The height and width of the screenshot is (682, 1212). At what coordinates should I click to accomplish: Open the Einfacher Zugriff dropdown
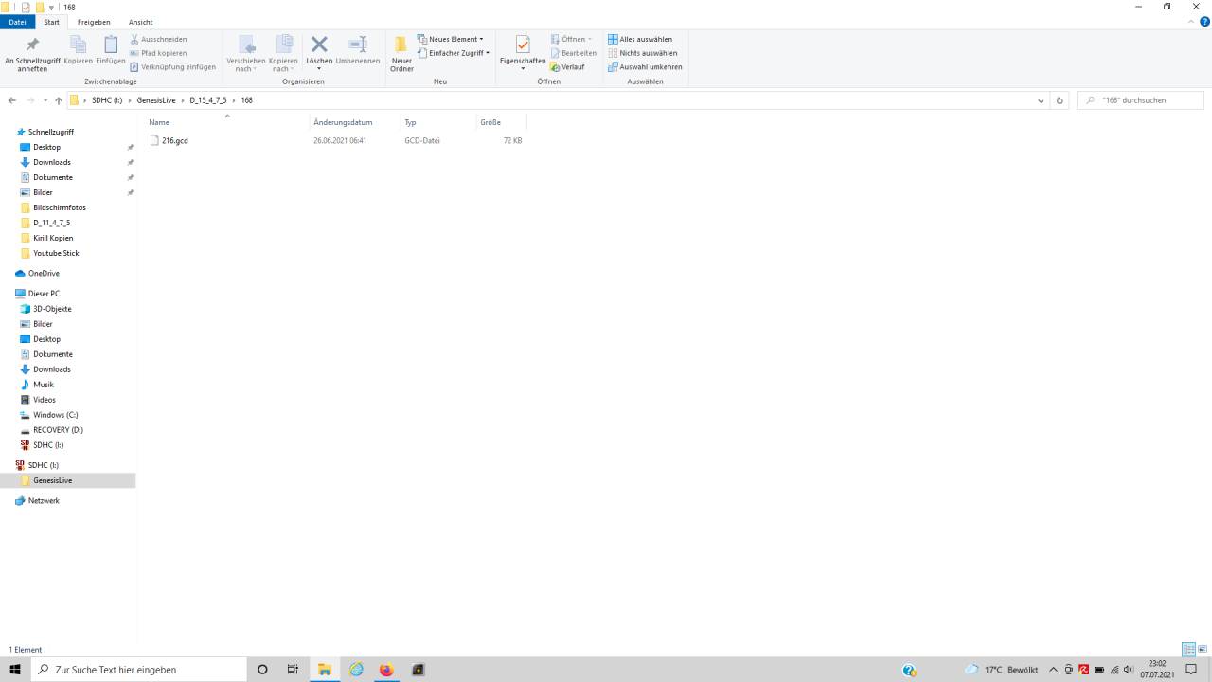click(x=454, y=53)
